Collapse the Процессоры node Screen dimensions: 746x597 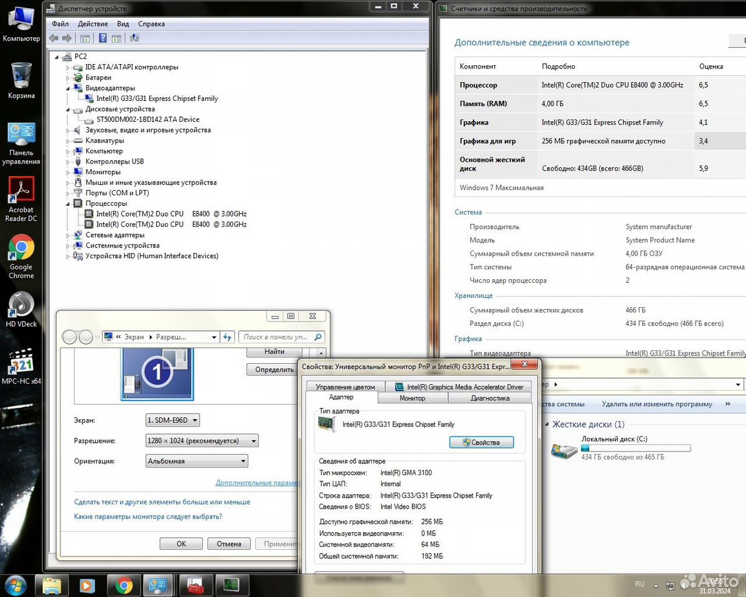click(x=69, y=203)
